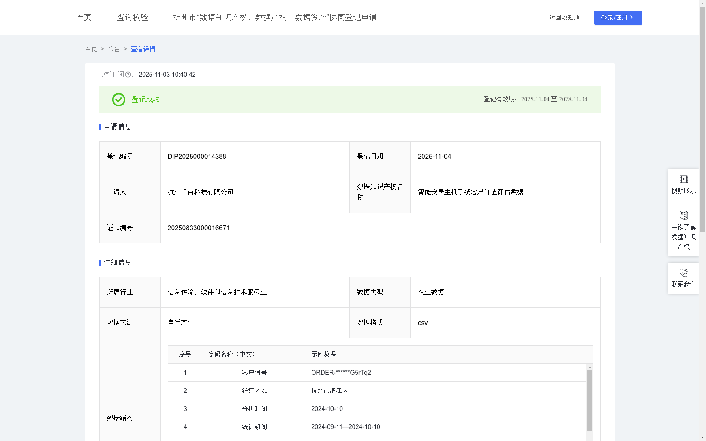706x441 pixels.
Task: Click the update time 2025-11-03 10:40:42
Action: coord(167,75)
